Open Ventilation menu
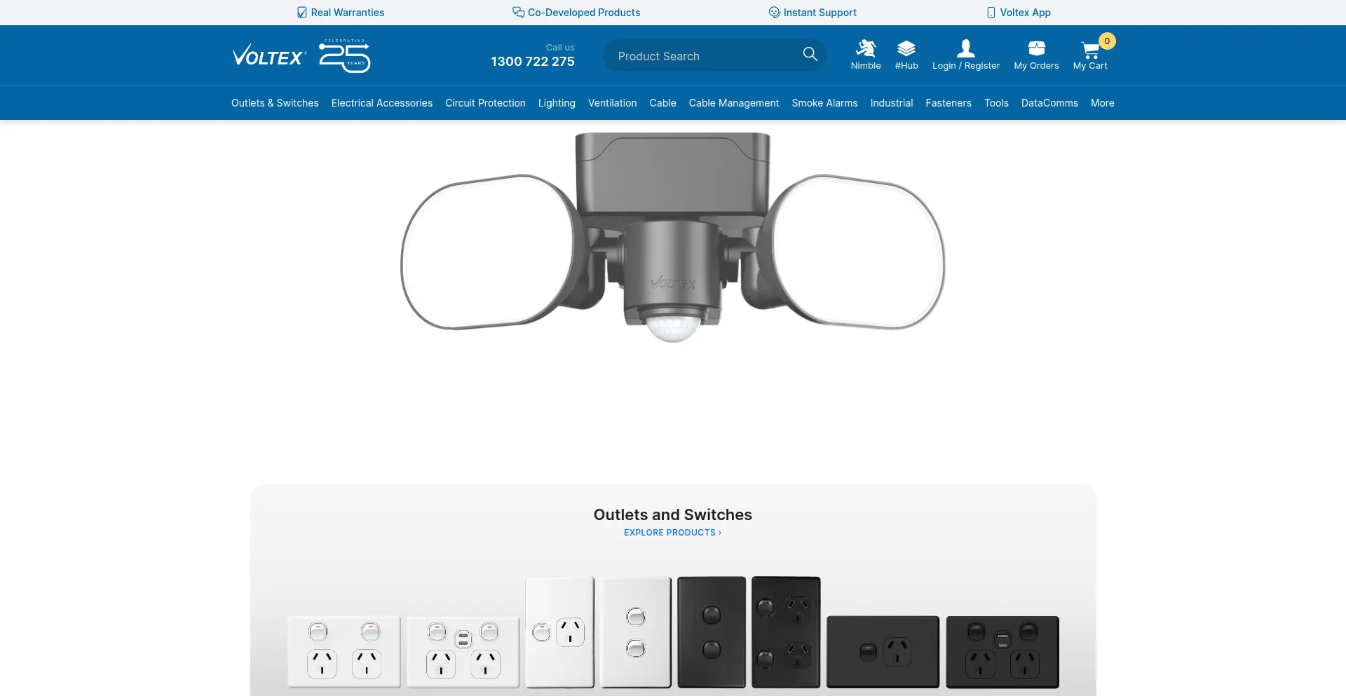 tap(613, 103)
